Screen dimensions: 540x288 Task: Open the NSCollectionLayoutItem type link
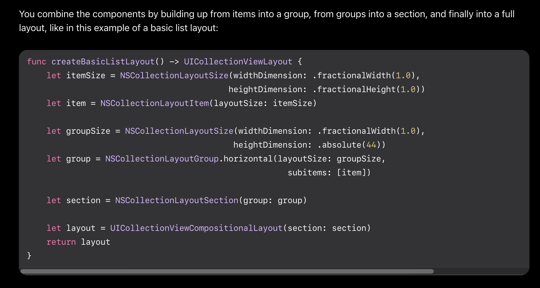155,103
